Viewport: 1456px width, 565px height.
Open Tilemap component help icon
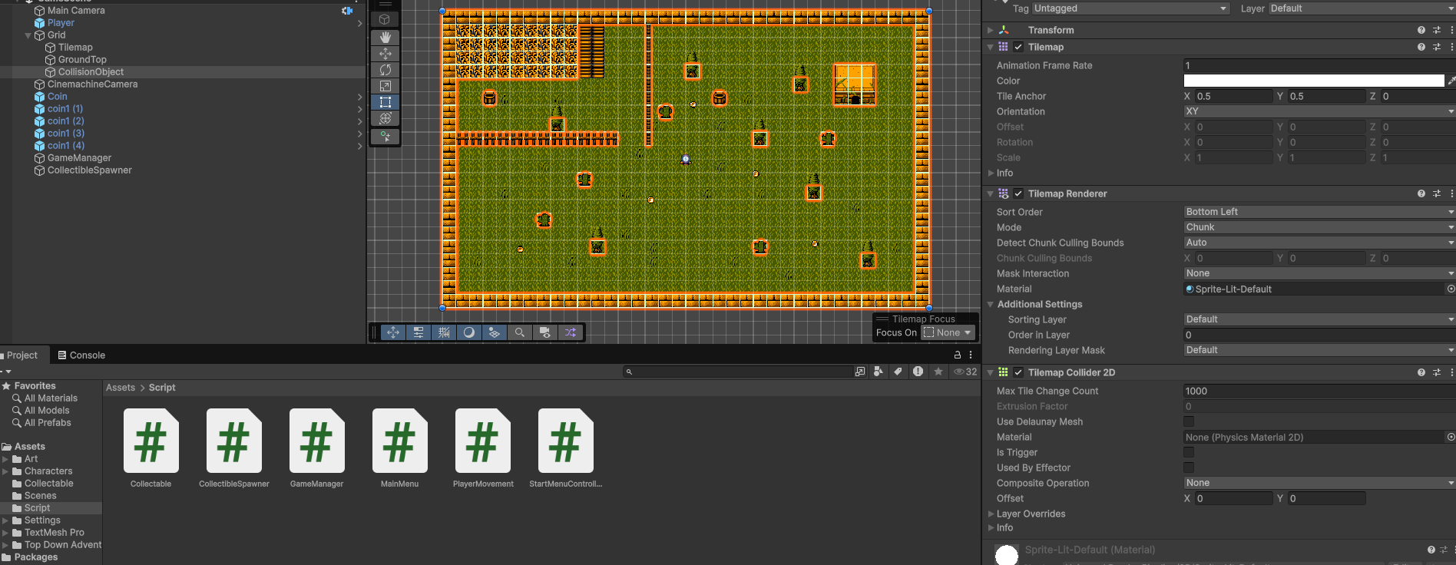click(1421, 47)
